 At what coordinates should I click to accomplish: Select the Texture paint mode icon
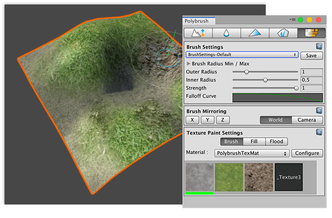311,33
